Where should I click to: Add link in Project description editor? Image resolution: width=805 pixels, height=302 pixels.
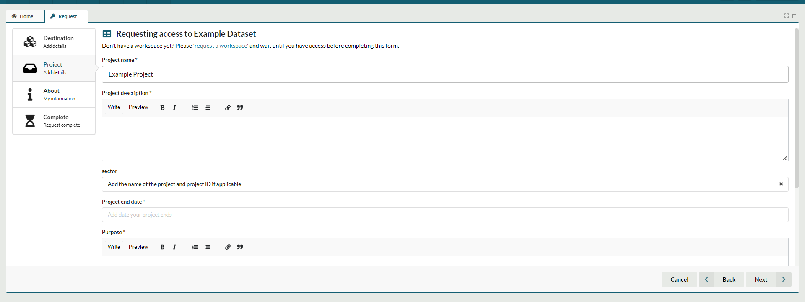228,108
